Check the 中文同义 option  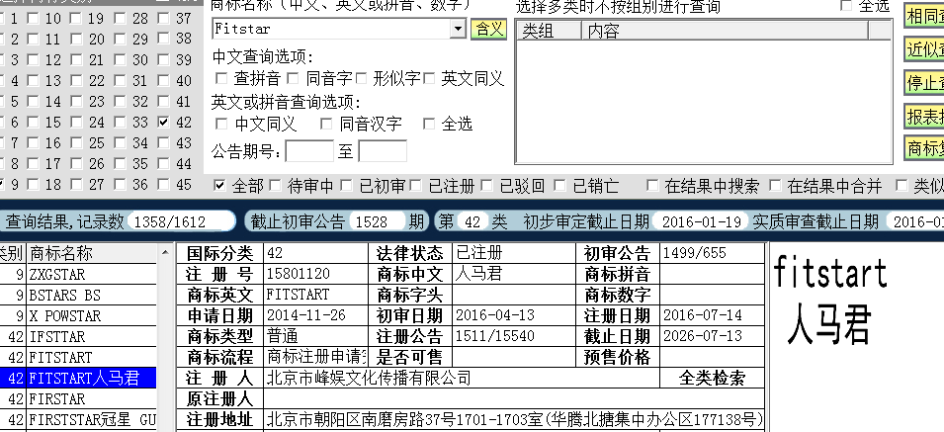[x=221, y=124]
